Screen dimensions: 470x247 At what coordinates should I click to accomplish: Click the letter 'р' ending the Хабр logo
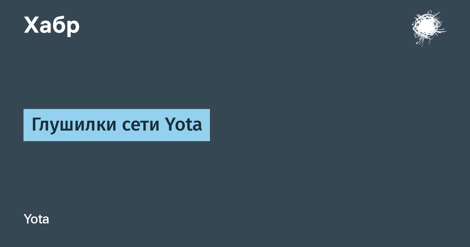73,27
